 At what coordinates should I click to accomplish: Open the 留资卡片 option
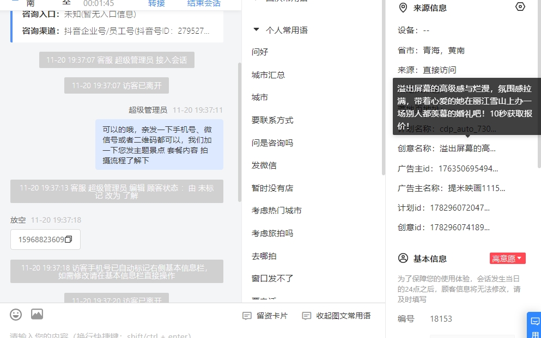pyautogui.click(x=265, y=316)
